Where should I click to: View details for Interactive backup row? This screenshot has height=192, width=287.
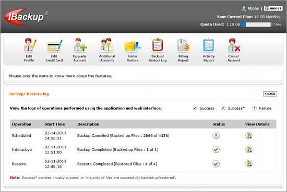coord(248,149)
